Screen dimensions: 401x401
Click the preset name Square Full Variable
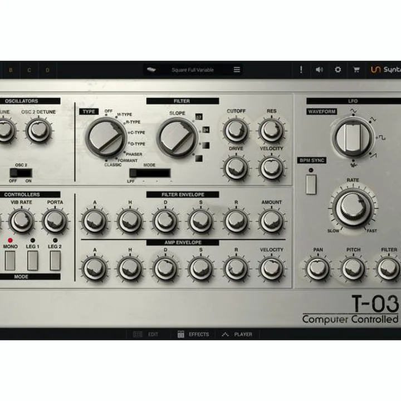coord(193,70)
